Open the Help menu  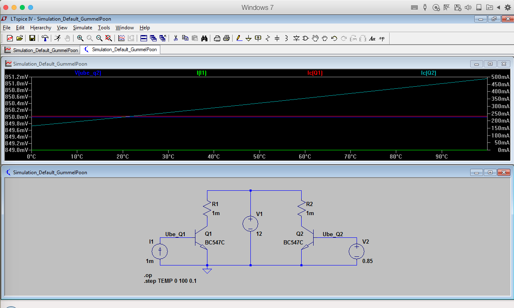(145, 28)
